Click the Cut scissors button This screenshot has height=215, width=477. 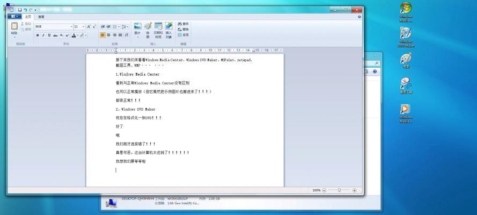(26, 24)
